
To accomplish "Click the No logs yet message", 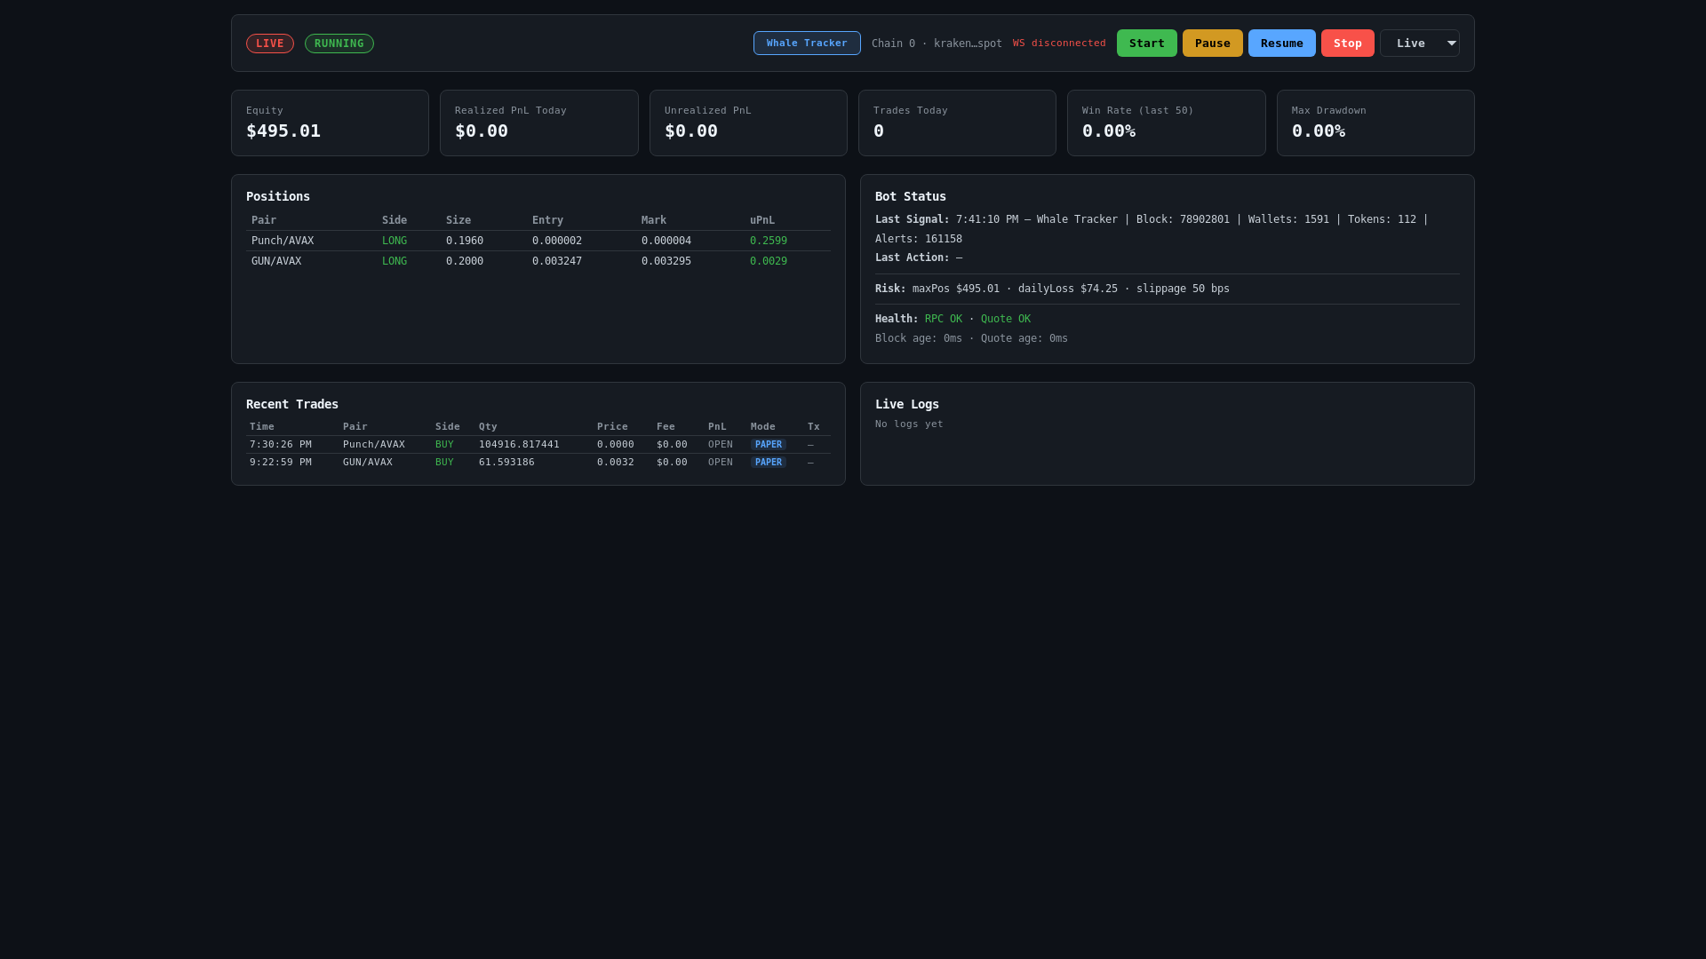I will pyautogui.click(x=909, y=424).
